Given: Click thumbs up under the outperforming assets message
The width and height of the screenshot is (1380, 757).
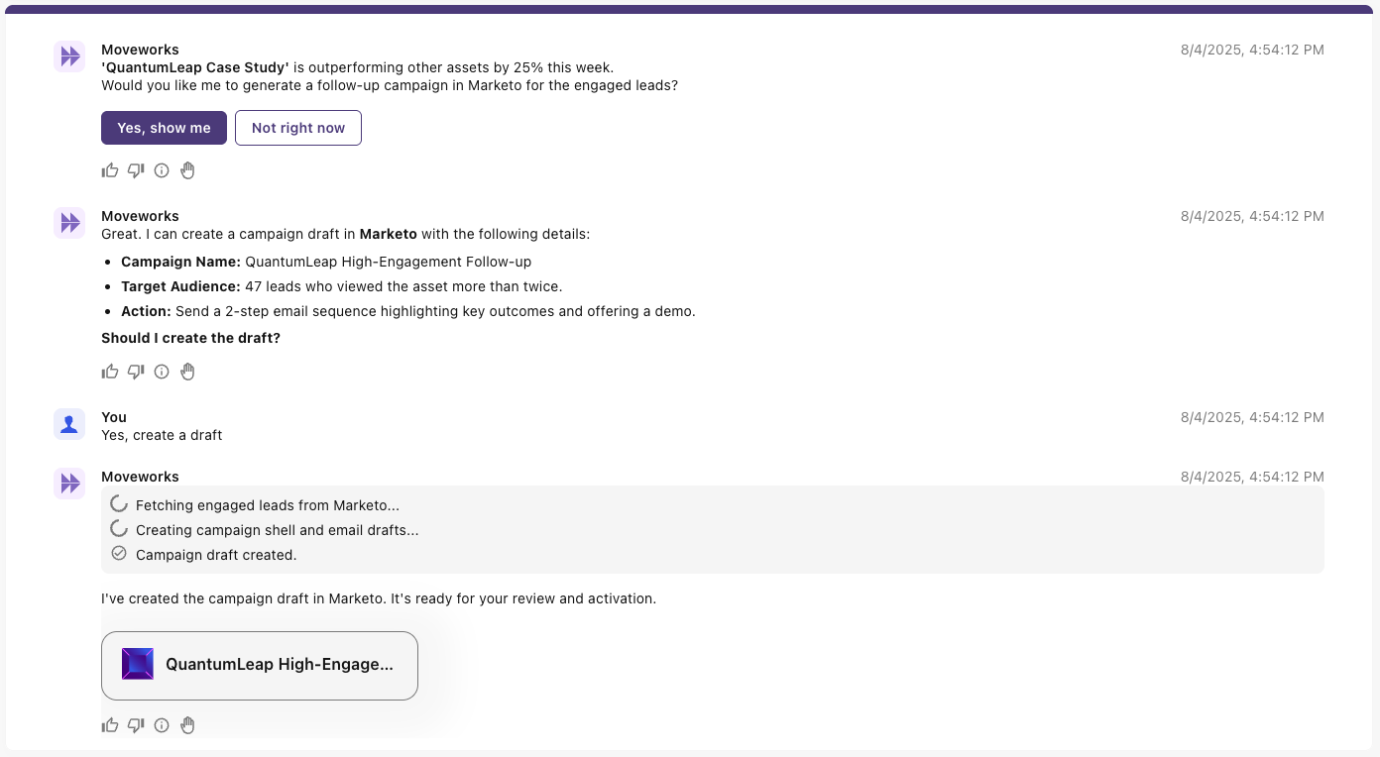Looking at the screenshot, I should (x=110, y=170).
